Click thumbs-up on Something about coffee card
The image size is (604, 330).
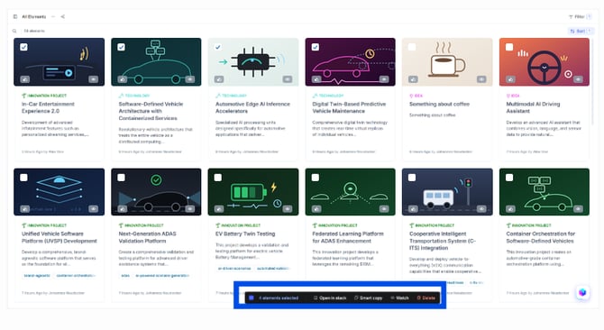[x=413, y=79]
